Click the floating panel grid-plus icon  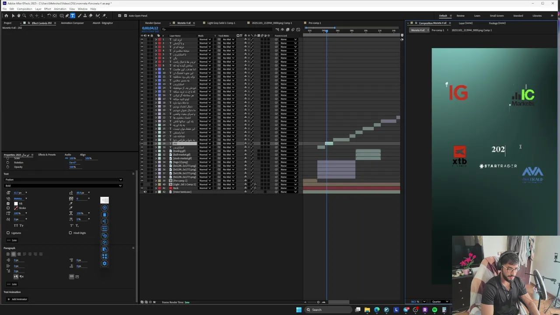105,256
